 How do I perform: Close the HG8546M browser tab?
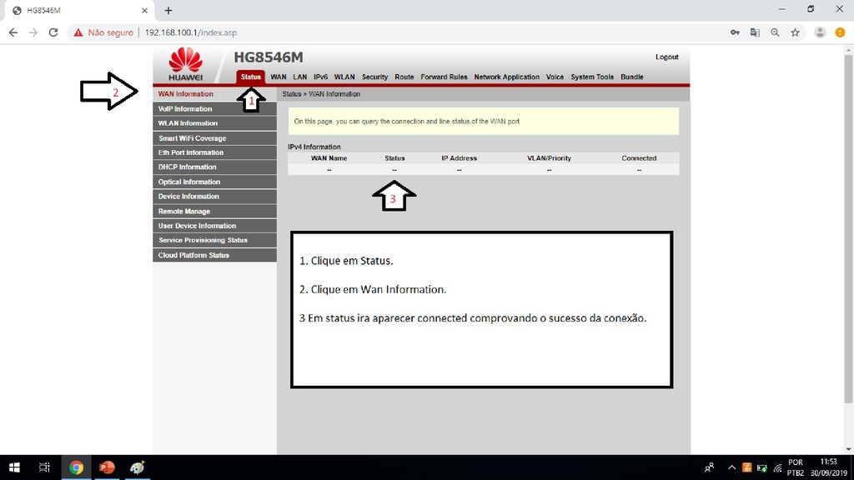[144, 10]
